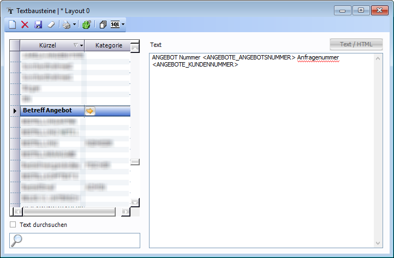Create a new text block with the blank page icon
The image size is (394, 258).
coord(12,25)
